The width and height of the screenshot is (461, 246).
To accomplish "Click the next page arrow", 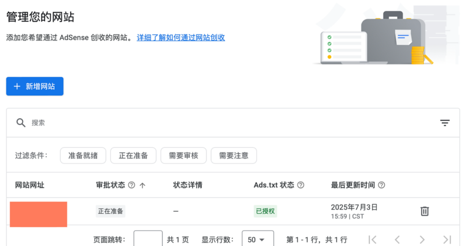I will pos(422,239).
